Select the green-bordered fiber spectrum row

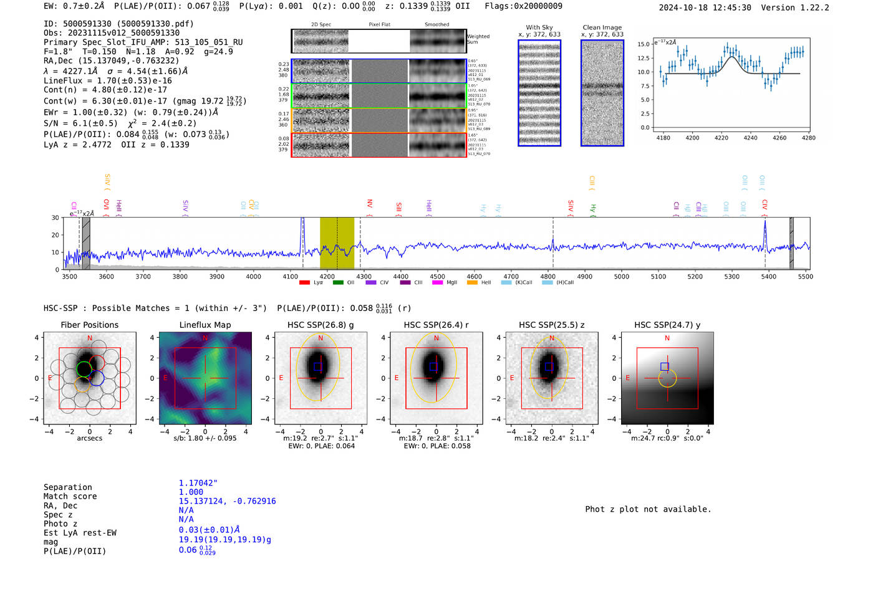click(x=379, y=96)
